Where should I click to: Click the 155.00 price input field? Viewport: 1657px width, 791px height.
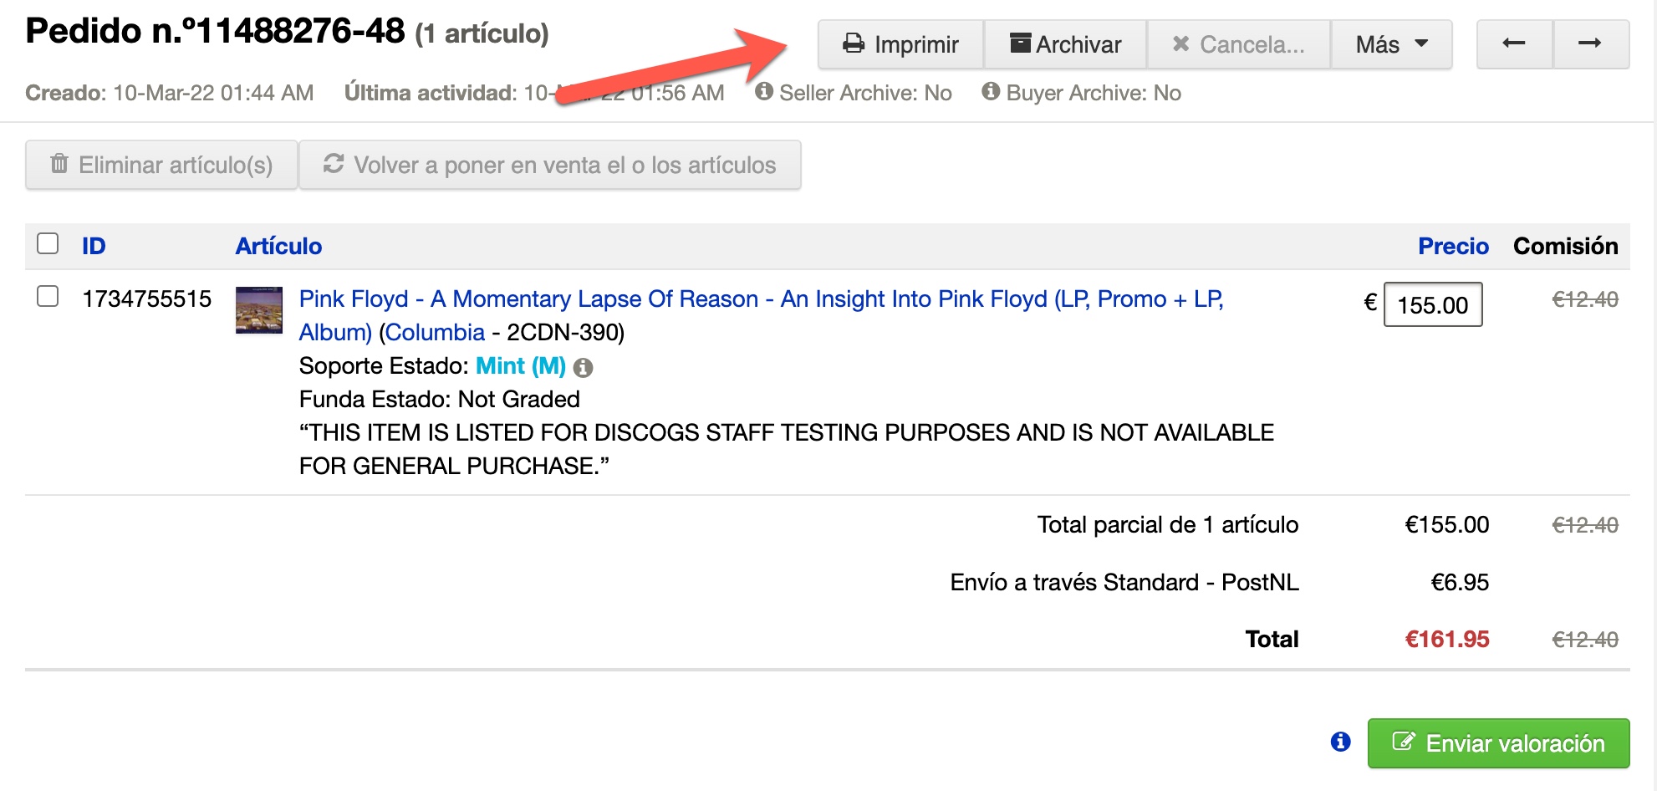point(1433,304)
